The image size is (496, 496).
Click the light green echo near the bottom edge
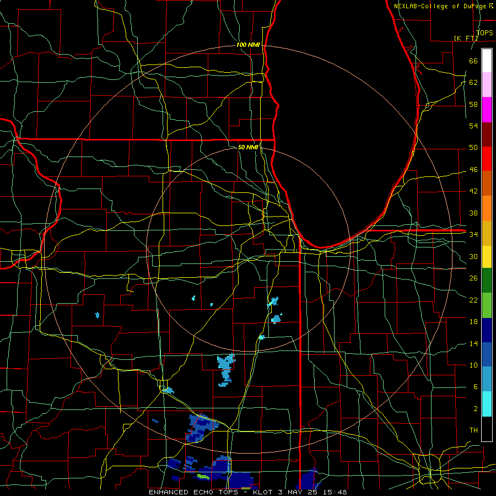tap(203, 476)
